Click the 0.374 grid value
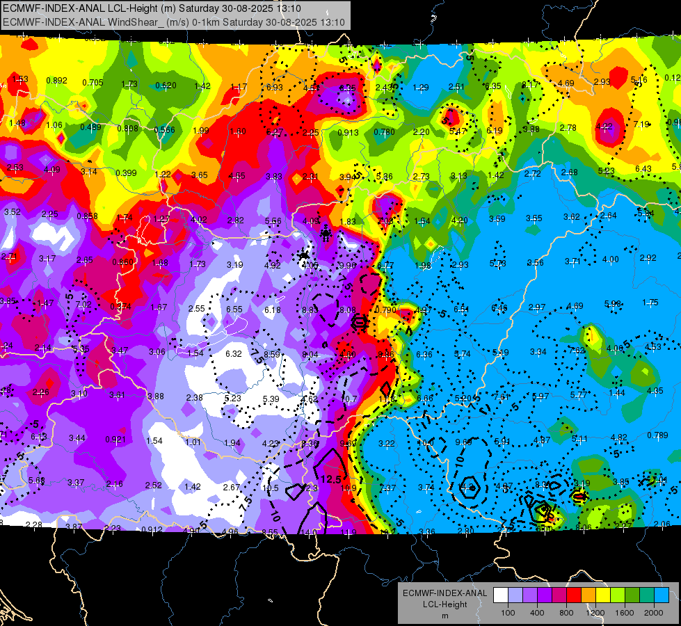681x626 pixels. [x=121, y=306]
